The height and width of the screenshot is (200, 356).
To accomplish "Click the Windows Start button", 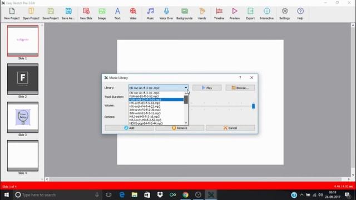I will (6, 195).
